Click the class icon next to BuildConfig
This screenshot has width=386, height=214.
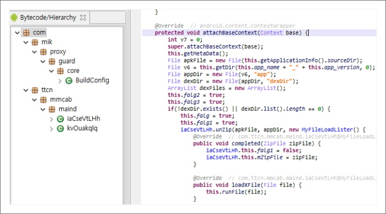pyautogui.click(x=69, y=81)
